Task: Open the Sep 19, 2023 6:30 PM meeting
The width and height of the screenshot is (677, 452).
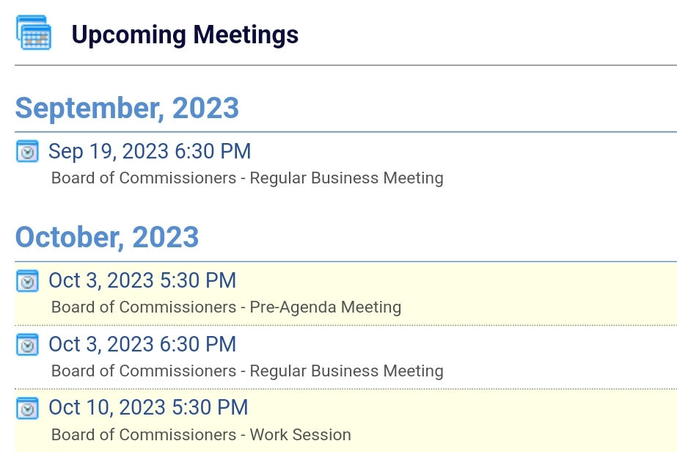Action: click(x=150, y=151)
